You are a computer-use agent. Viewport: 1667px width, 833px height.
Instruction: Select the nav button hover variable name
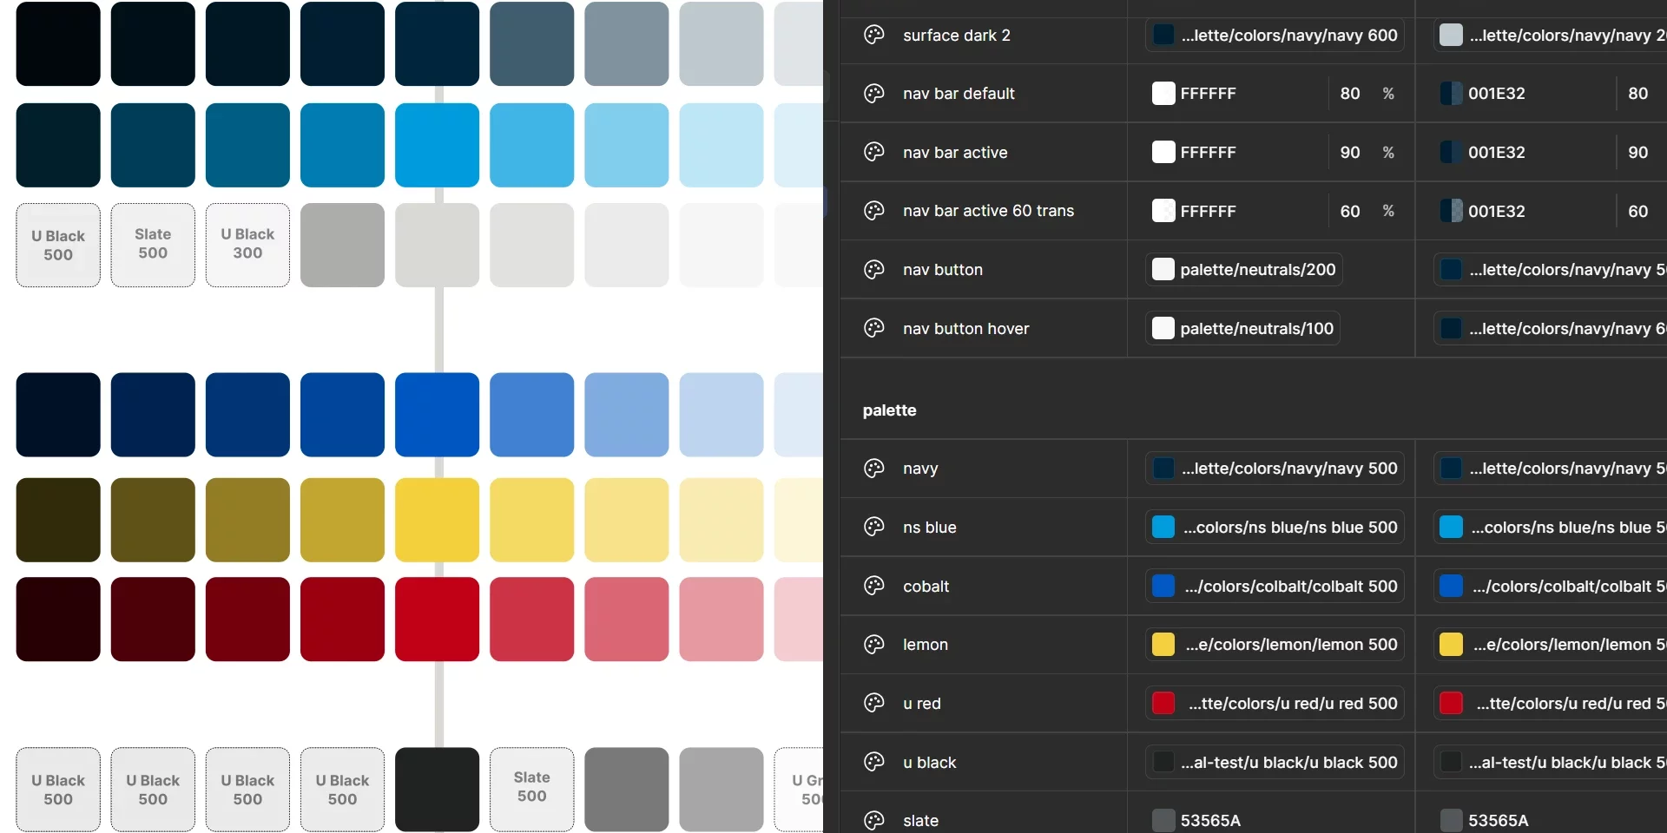tap(965, 328)
